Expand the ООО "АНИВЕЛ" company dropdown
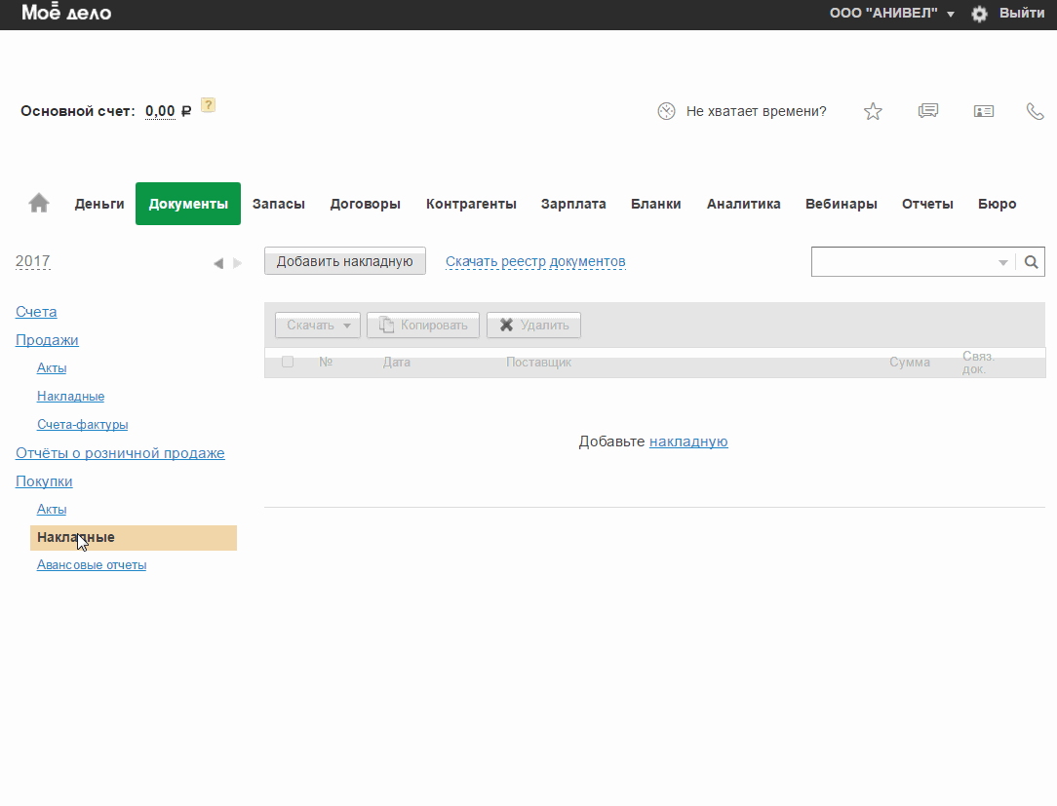 tap(891, 14)
